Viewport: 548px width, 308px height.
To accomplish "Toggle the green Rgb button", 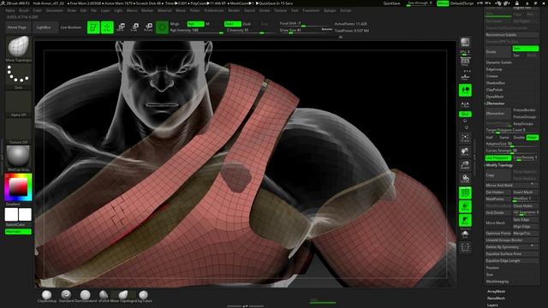I will tap(195, 24).
